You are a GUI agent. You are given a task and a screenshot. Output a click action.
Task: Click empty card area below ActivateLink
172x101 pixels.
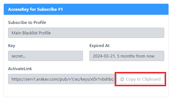pyautogui.click(x=86, y=91)
